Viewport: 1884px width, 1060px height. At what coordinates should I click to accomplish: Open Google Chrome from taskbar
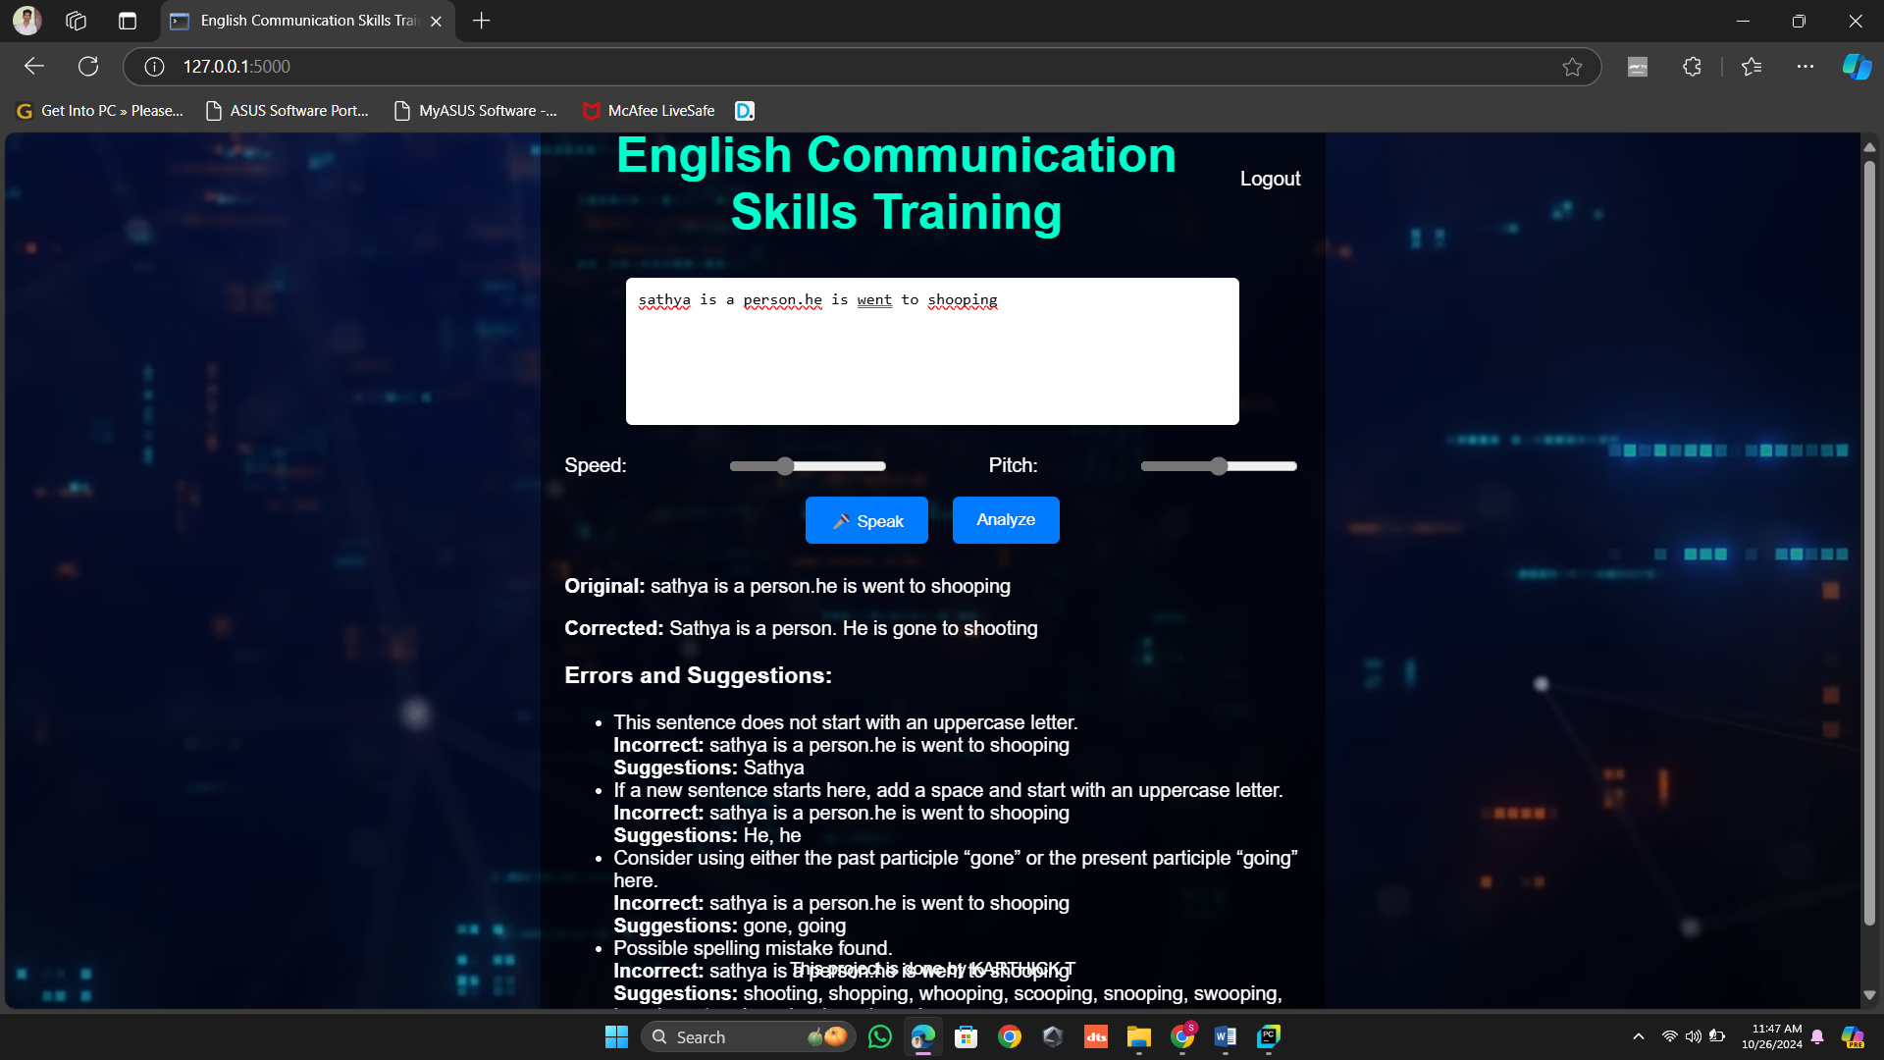point(1010,1036)
